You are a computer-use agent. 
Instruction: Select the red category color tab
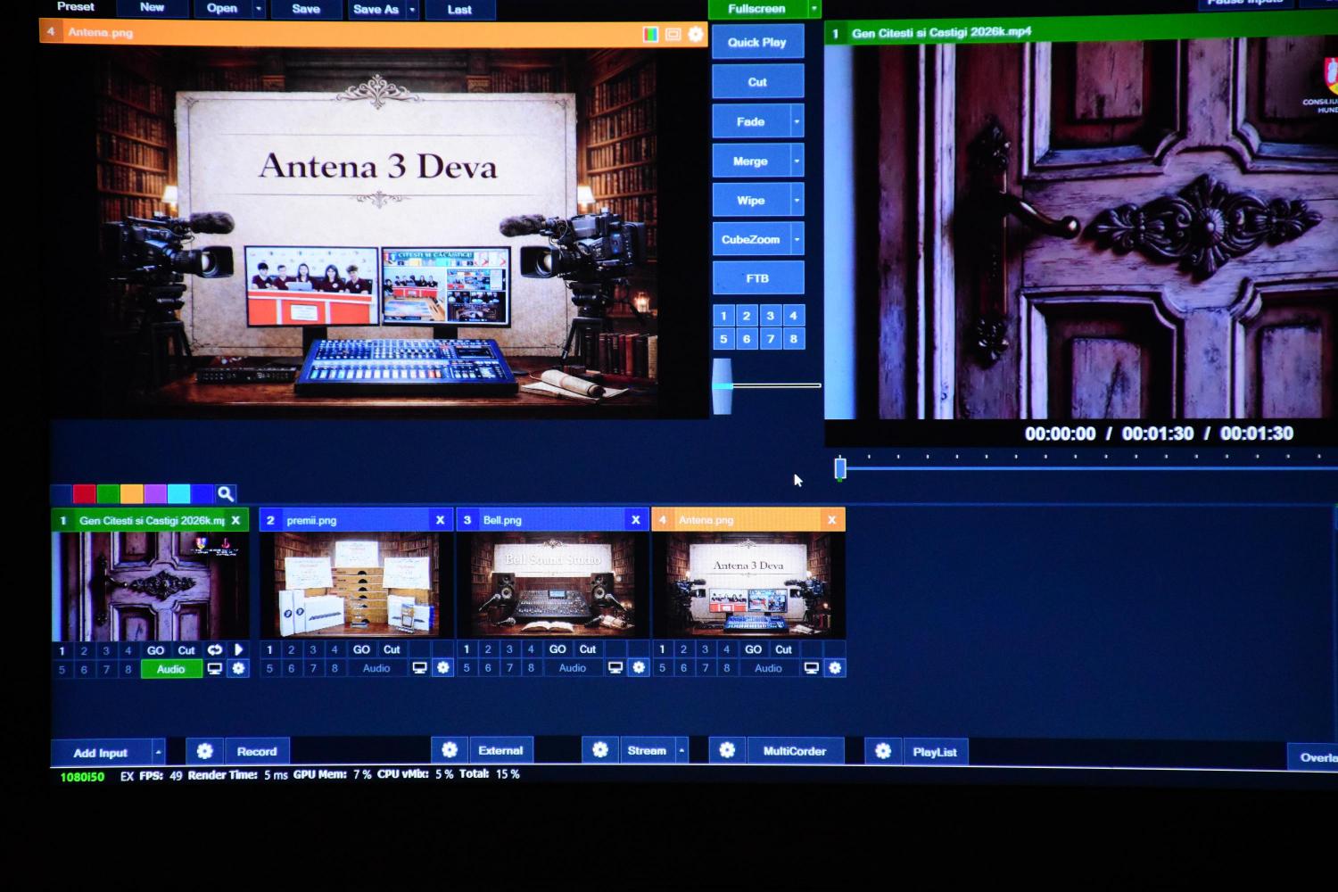tap(84, 493)
